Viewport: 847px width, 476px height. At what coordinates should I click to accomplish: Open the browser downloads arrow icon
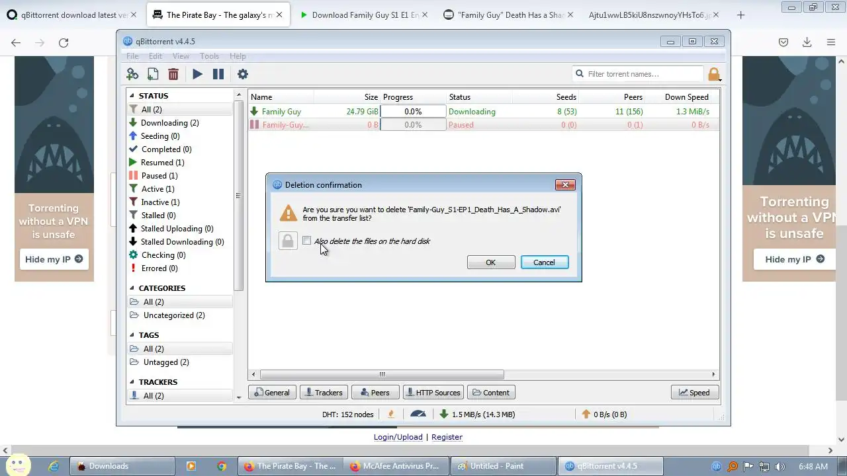[x=807, y=42]
